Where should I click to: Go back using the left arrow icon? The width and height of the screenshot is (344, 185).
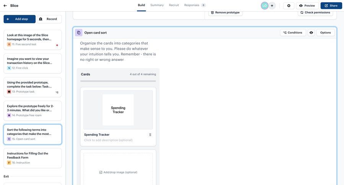(5, 6)
